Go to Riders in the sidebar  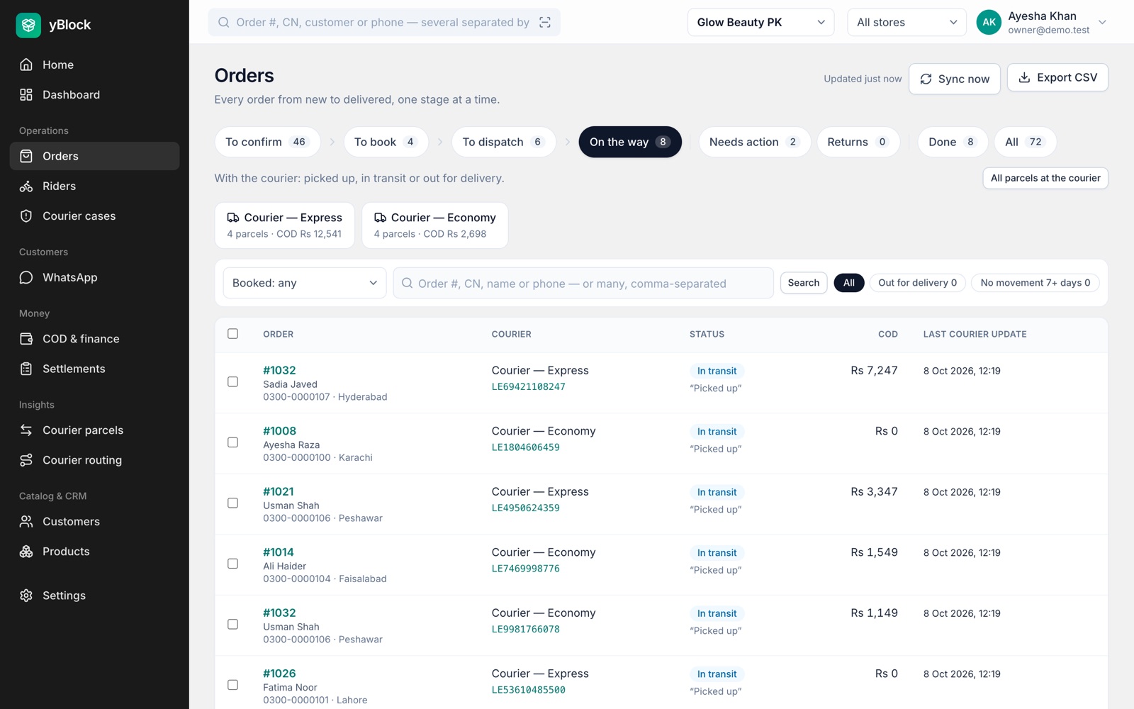point(94,186)
